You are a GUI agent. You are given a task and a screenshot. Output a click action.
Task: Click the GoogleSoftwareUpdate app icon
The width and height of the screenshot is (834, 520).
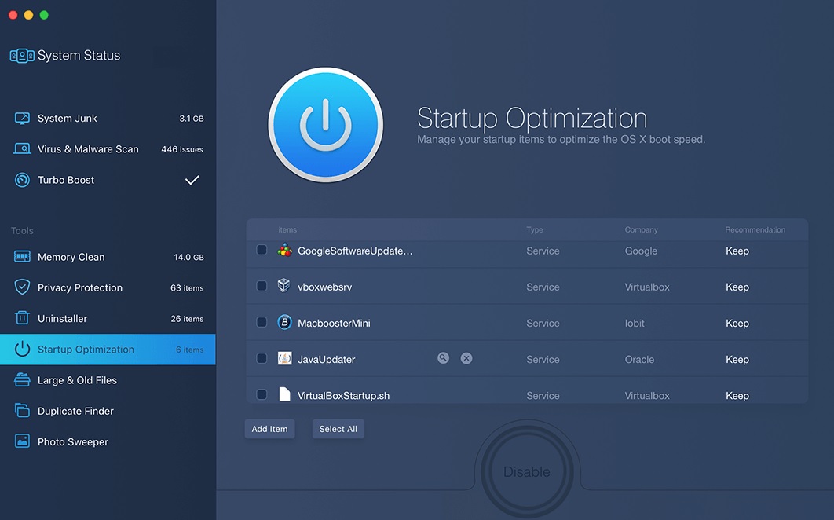tap(284, 250)
